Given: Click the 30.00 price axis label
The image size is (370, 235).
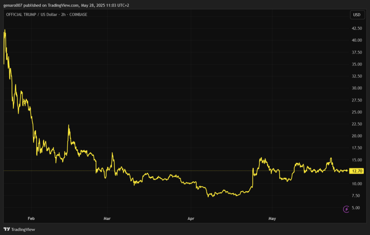Looking at the screenshot, I should pos(357,88).
